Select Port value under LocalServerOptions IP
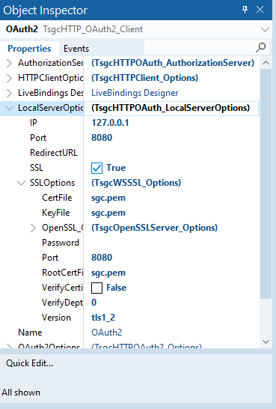This screenshot has width=276, height=409. point(102,138)
